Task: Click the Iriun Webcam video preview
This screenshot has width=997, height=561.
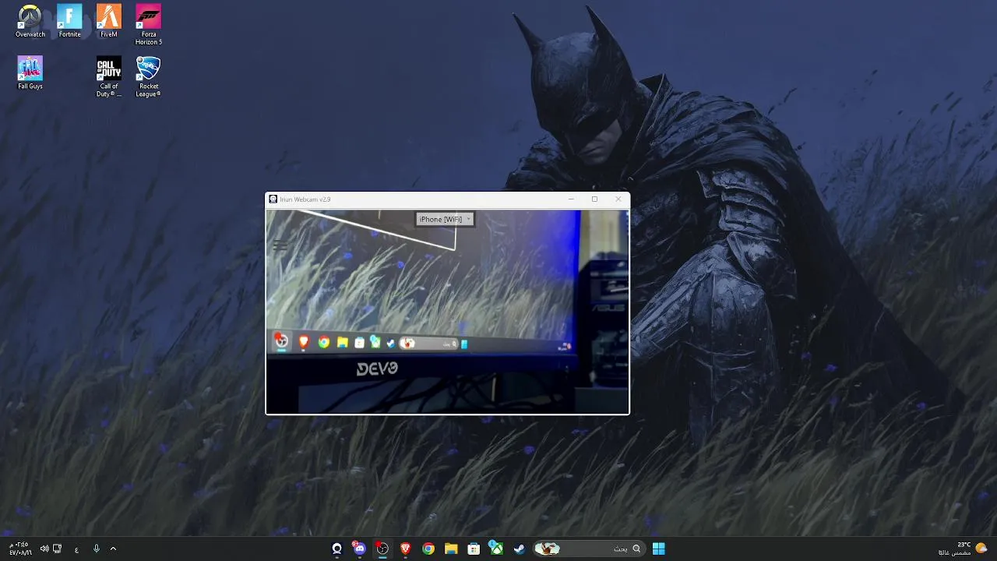Action: 447,311
